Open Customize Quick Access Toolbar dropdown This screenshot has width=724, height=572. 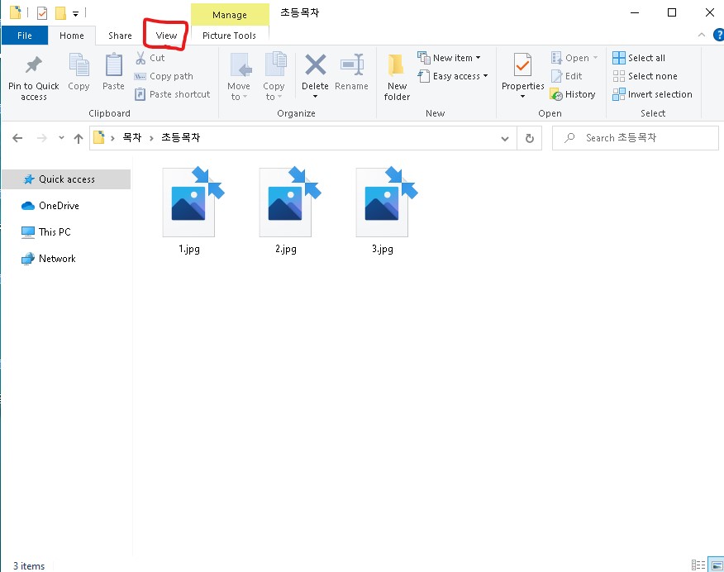click(x=75, y=13)
